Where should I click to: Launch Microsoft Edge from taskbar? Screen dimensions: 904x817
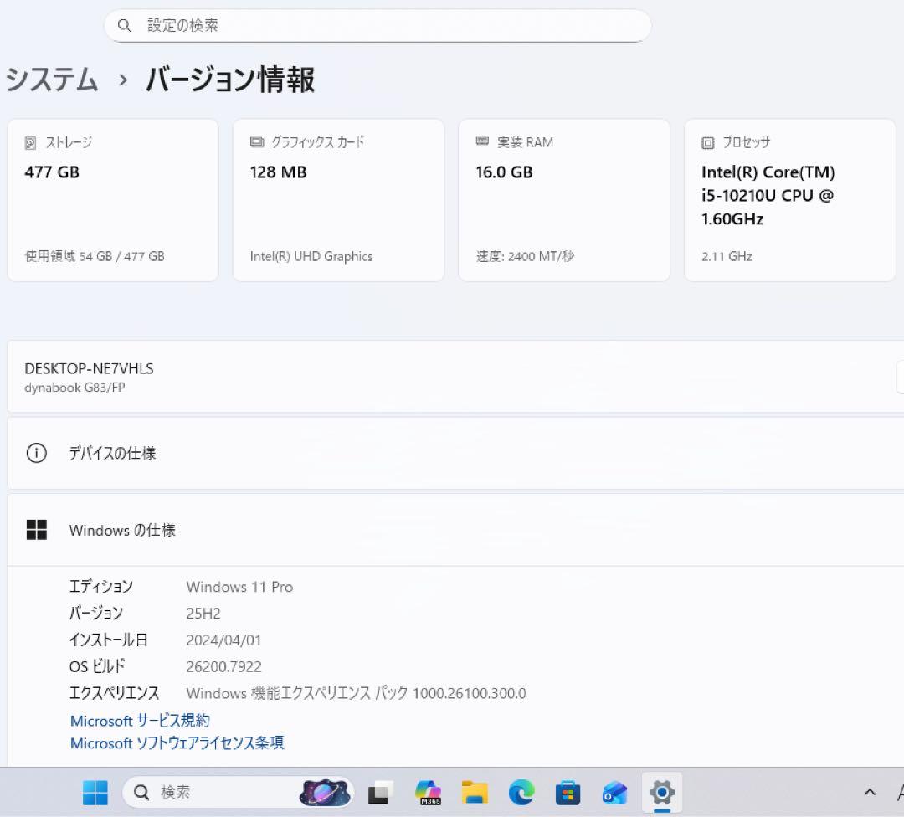coord(521,793)
